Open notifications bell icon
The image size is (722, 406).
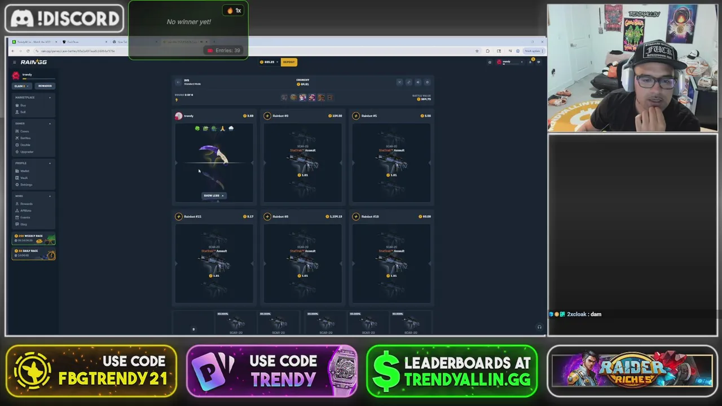530,62
